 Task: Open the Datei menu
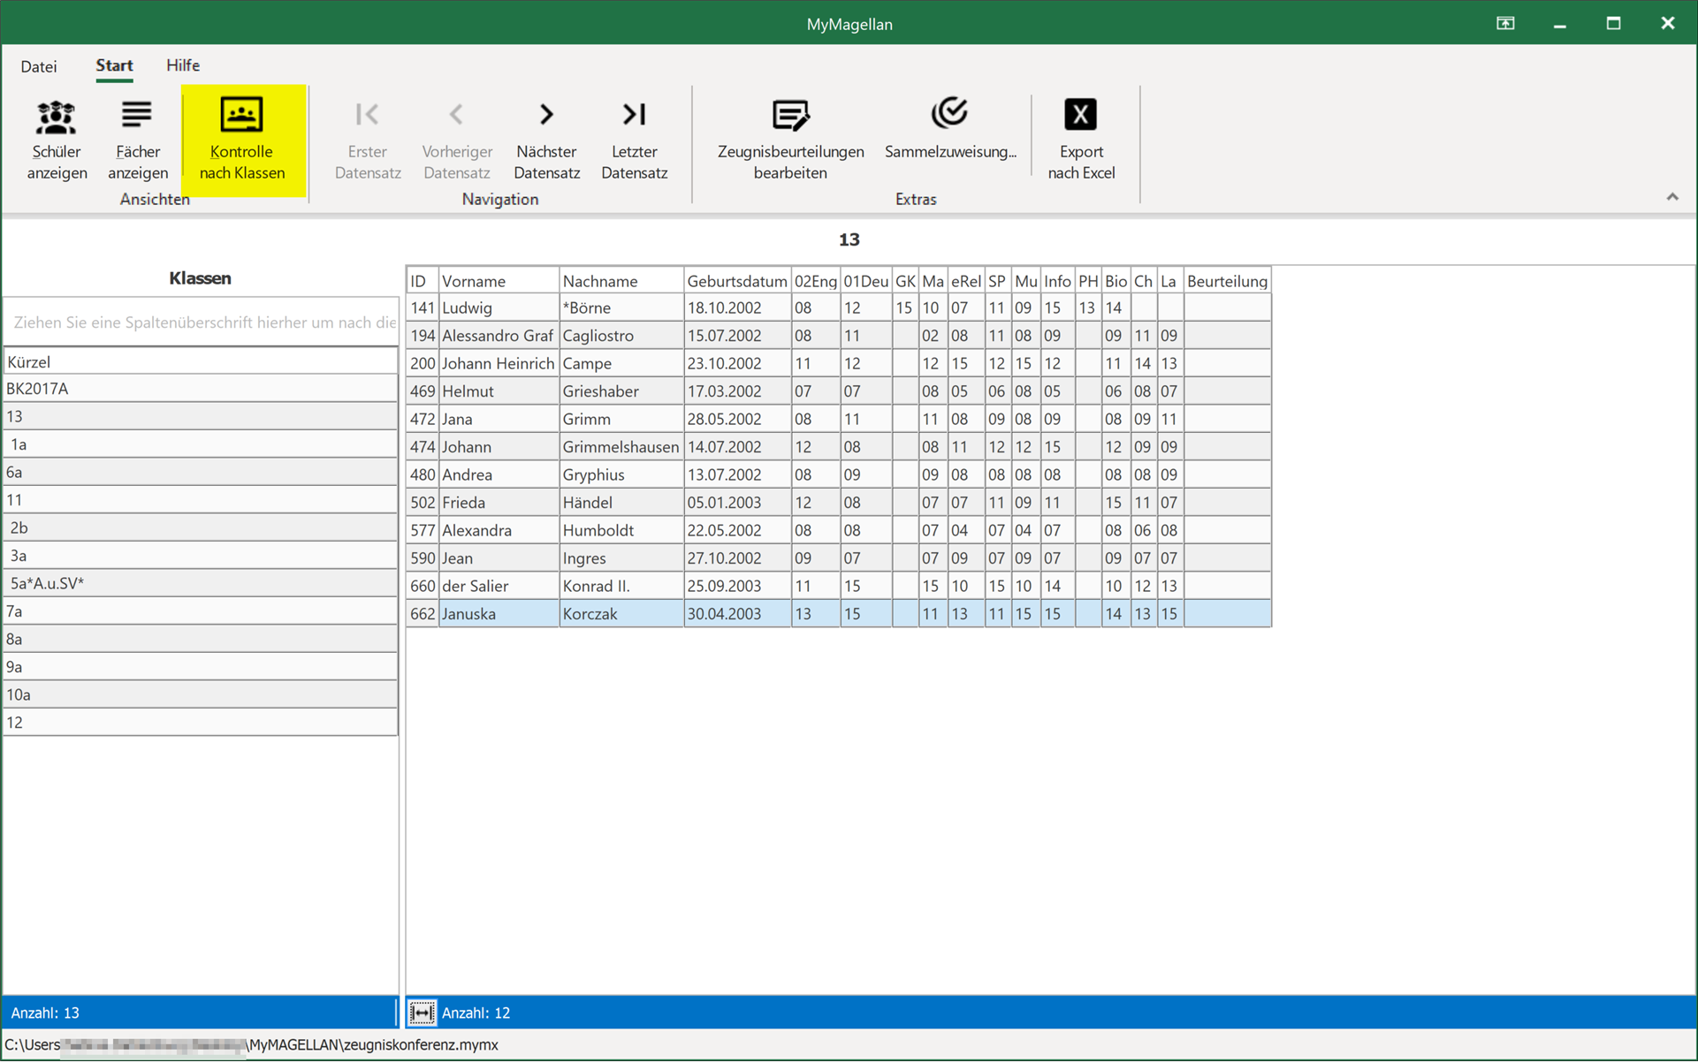click(x=39, y=66)
